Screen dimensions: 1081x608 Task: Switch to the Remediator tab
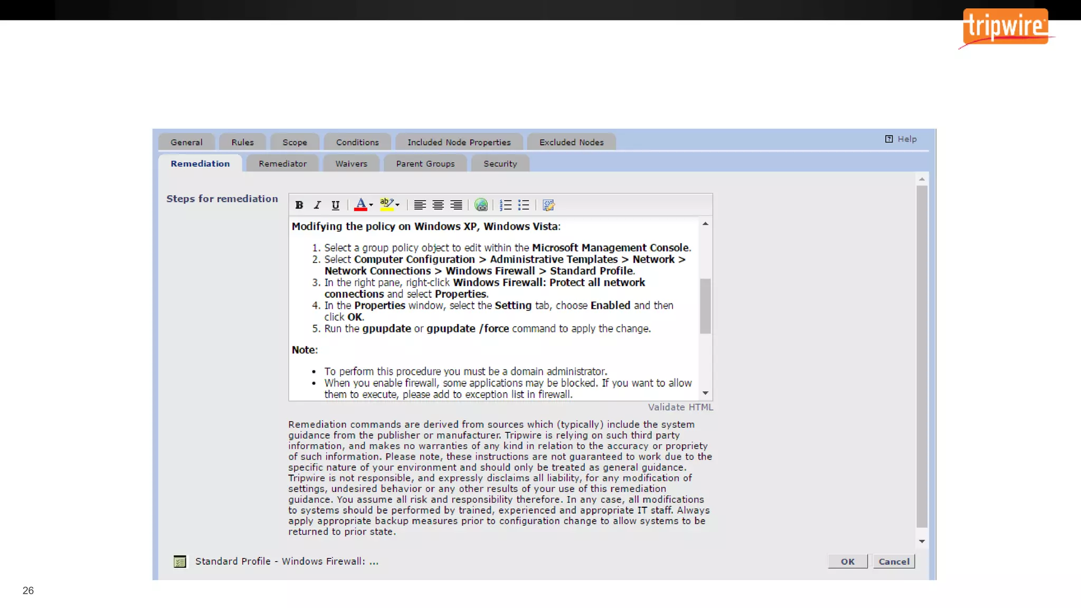282,164
